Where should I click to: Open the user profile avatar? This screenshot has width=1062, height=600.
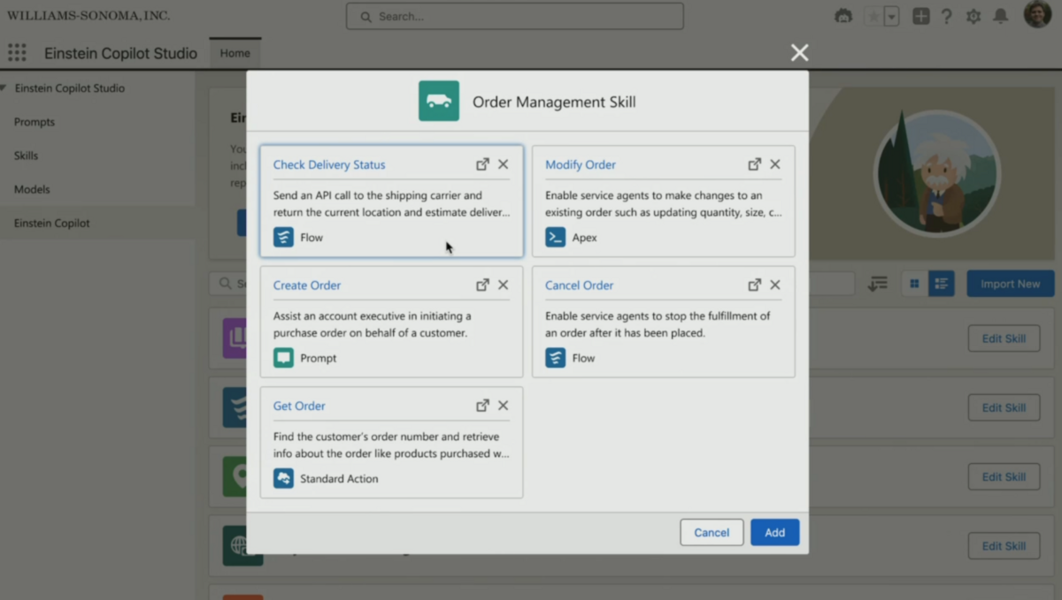[x=1037, y=14]
